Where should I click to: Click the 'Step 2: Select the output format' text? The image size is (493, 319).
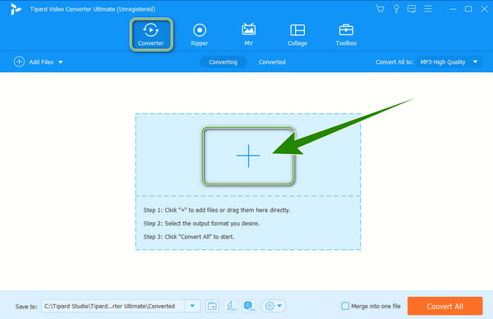[201, 223]
